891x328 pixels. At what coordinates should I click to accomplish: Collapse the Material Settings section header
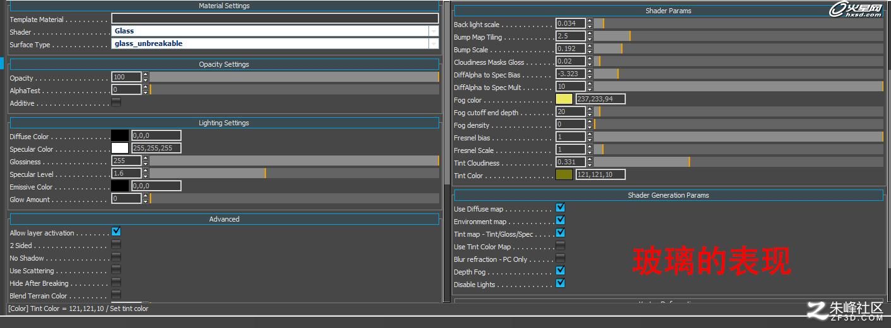pyautogui.click(x=224, y=6)
